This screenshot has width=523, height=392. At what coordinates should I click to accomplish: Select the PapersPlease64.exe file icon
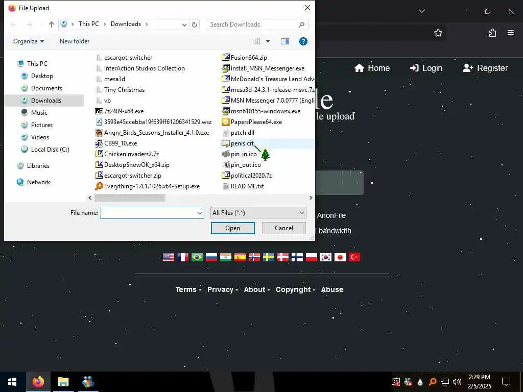pyautogui.click(x=226, y=122)
